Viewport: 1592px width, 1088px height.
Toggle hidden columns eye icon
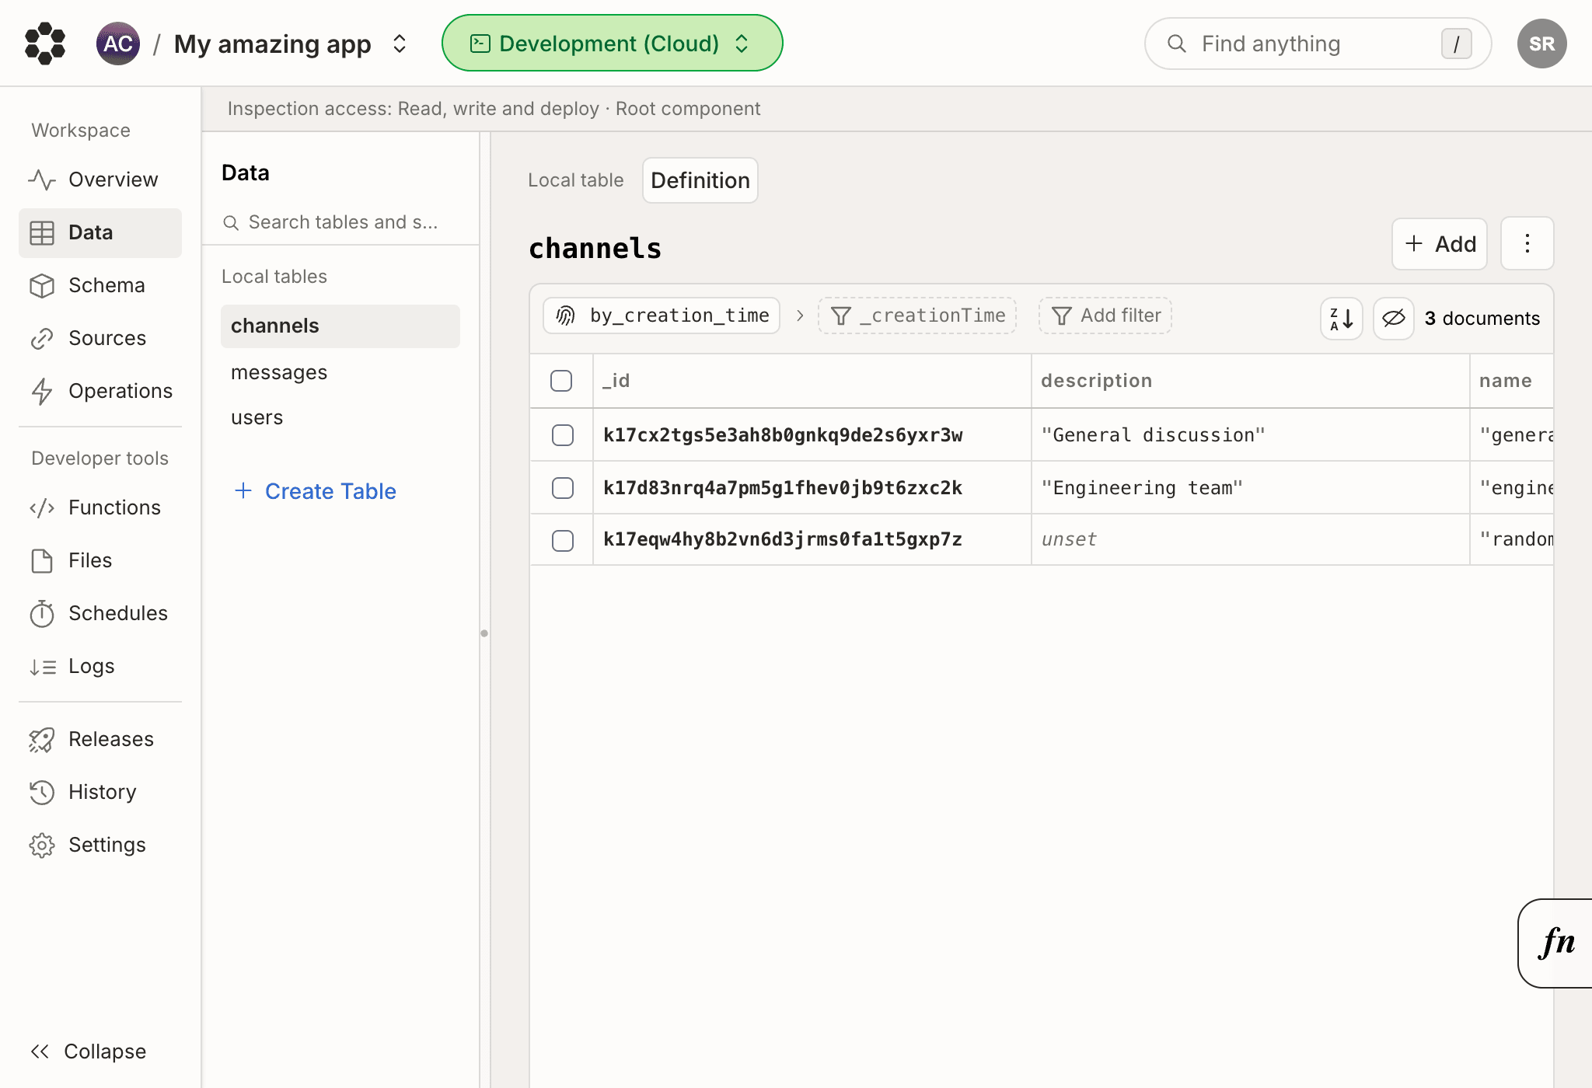(1394, 319)
